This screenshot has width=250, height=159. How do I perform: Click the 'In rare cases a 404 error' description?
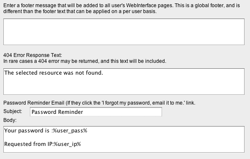point(85,61)
